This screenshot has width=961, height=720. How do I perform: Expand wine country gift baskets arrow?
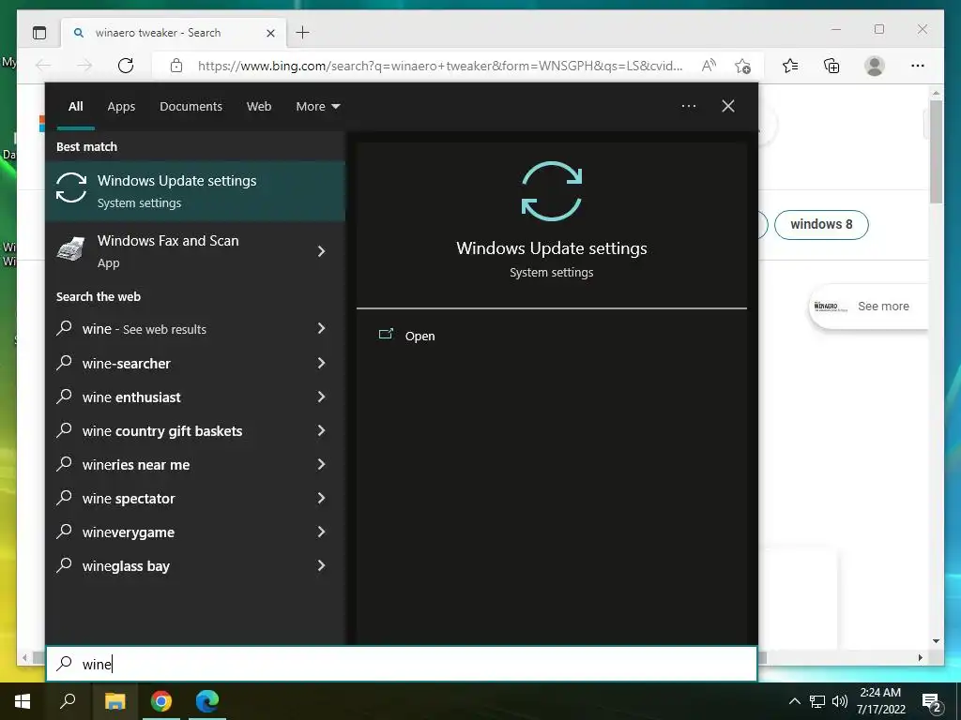(x=322, y=431)
